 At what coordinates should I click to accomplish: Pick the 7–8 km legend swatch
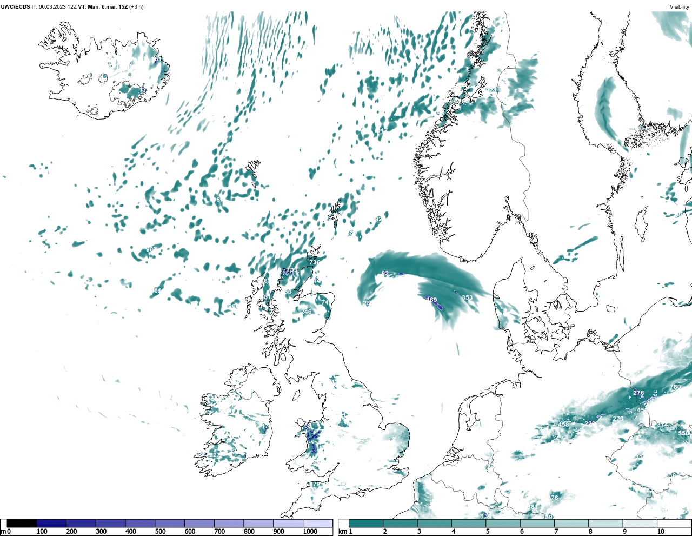(x=571, y=524)
